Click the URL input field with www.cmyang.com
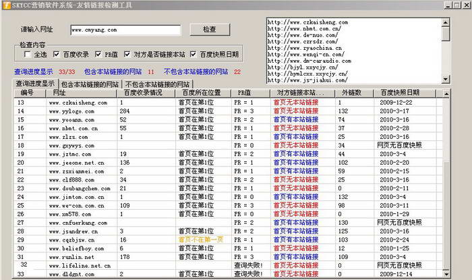This screenshot has height=280, width=472. (x=126, y=30)
